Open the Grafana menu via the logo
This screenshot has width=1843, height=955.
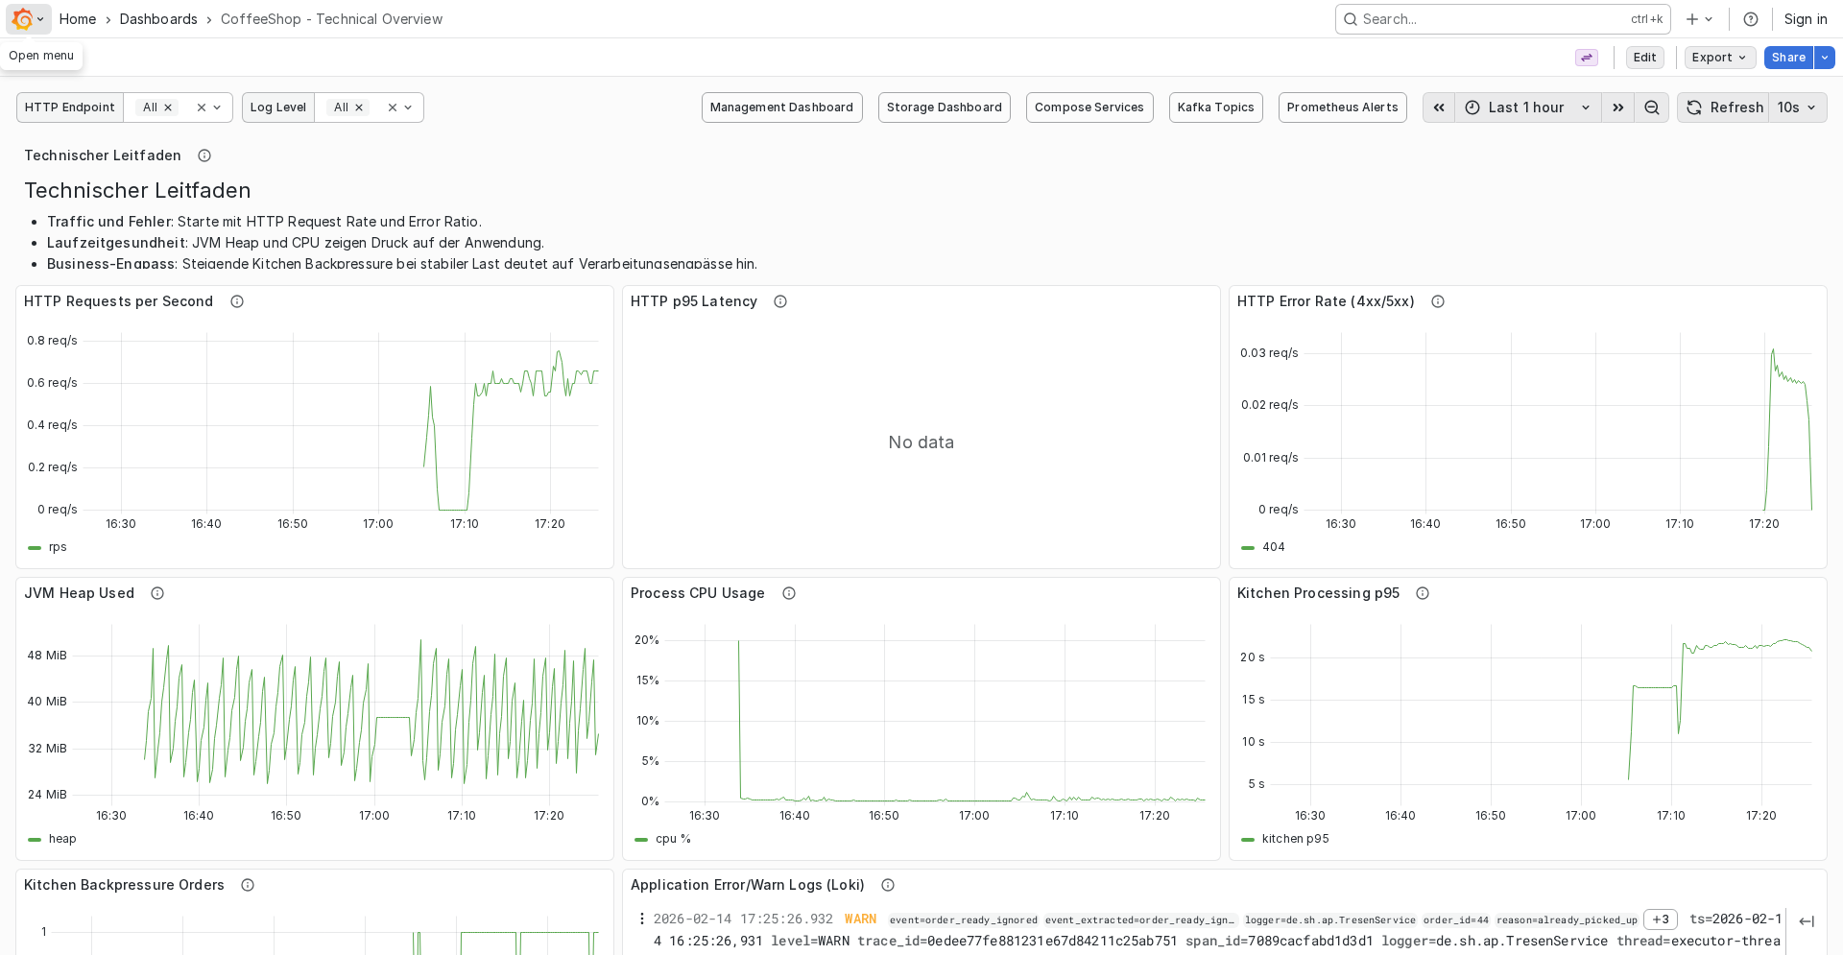pos(23,19)
